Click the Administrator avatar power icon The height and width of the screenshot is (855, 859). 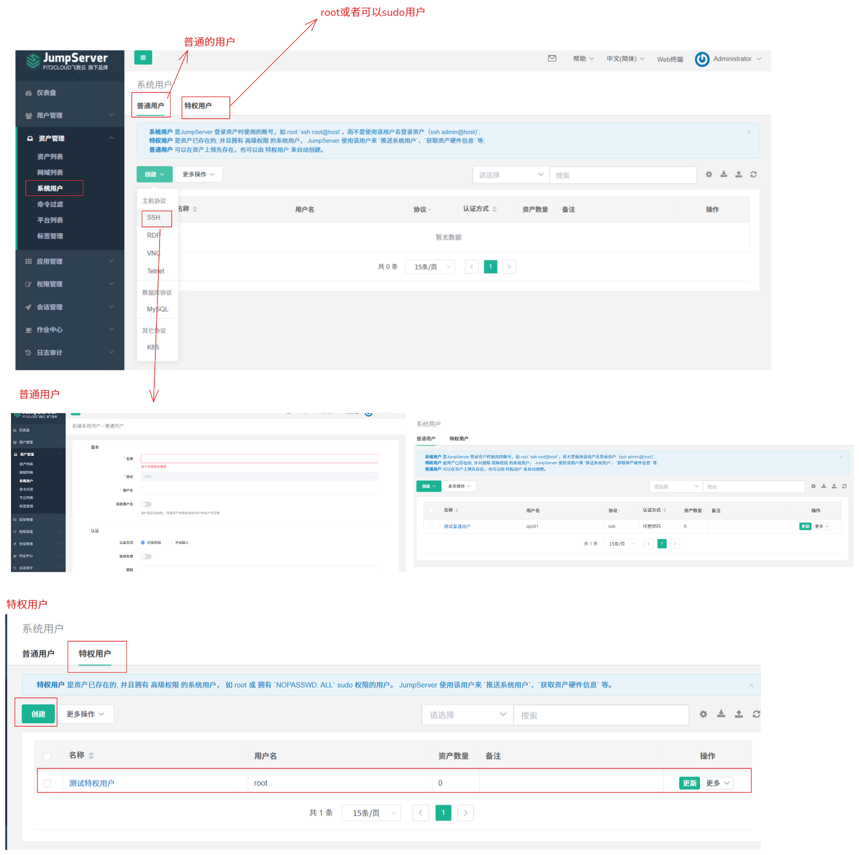tap(702, 59)
